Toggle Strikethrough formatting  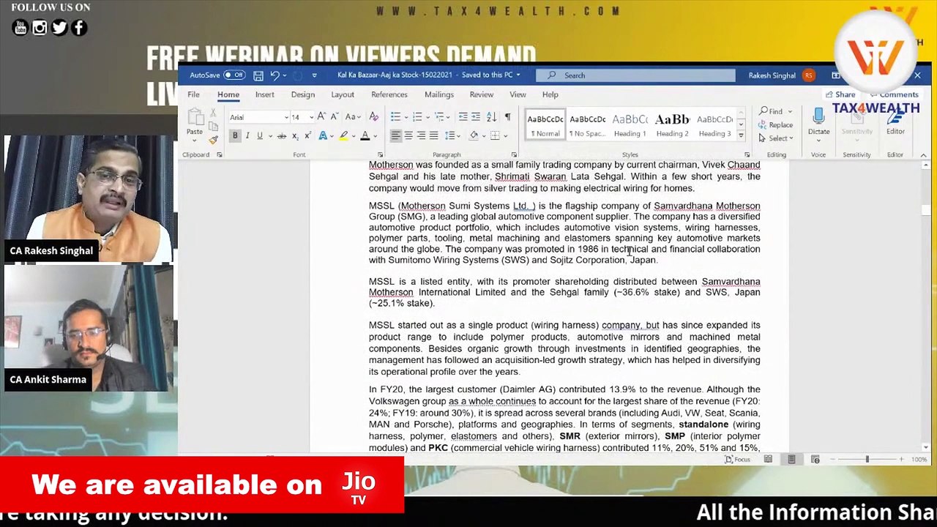pyautogui.click(x=281, y=136)
